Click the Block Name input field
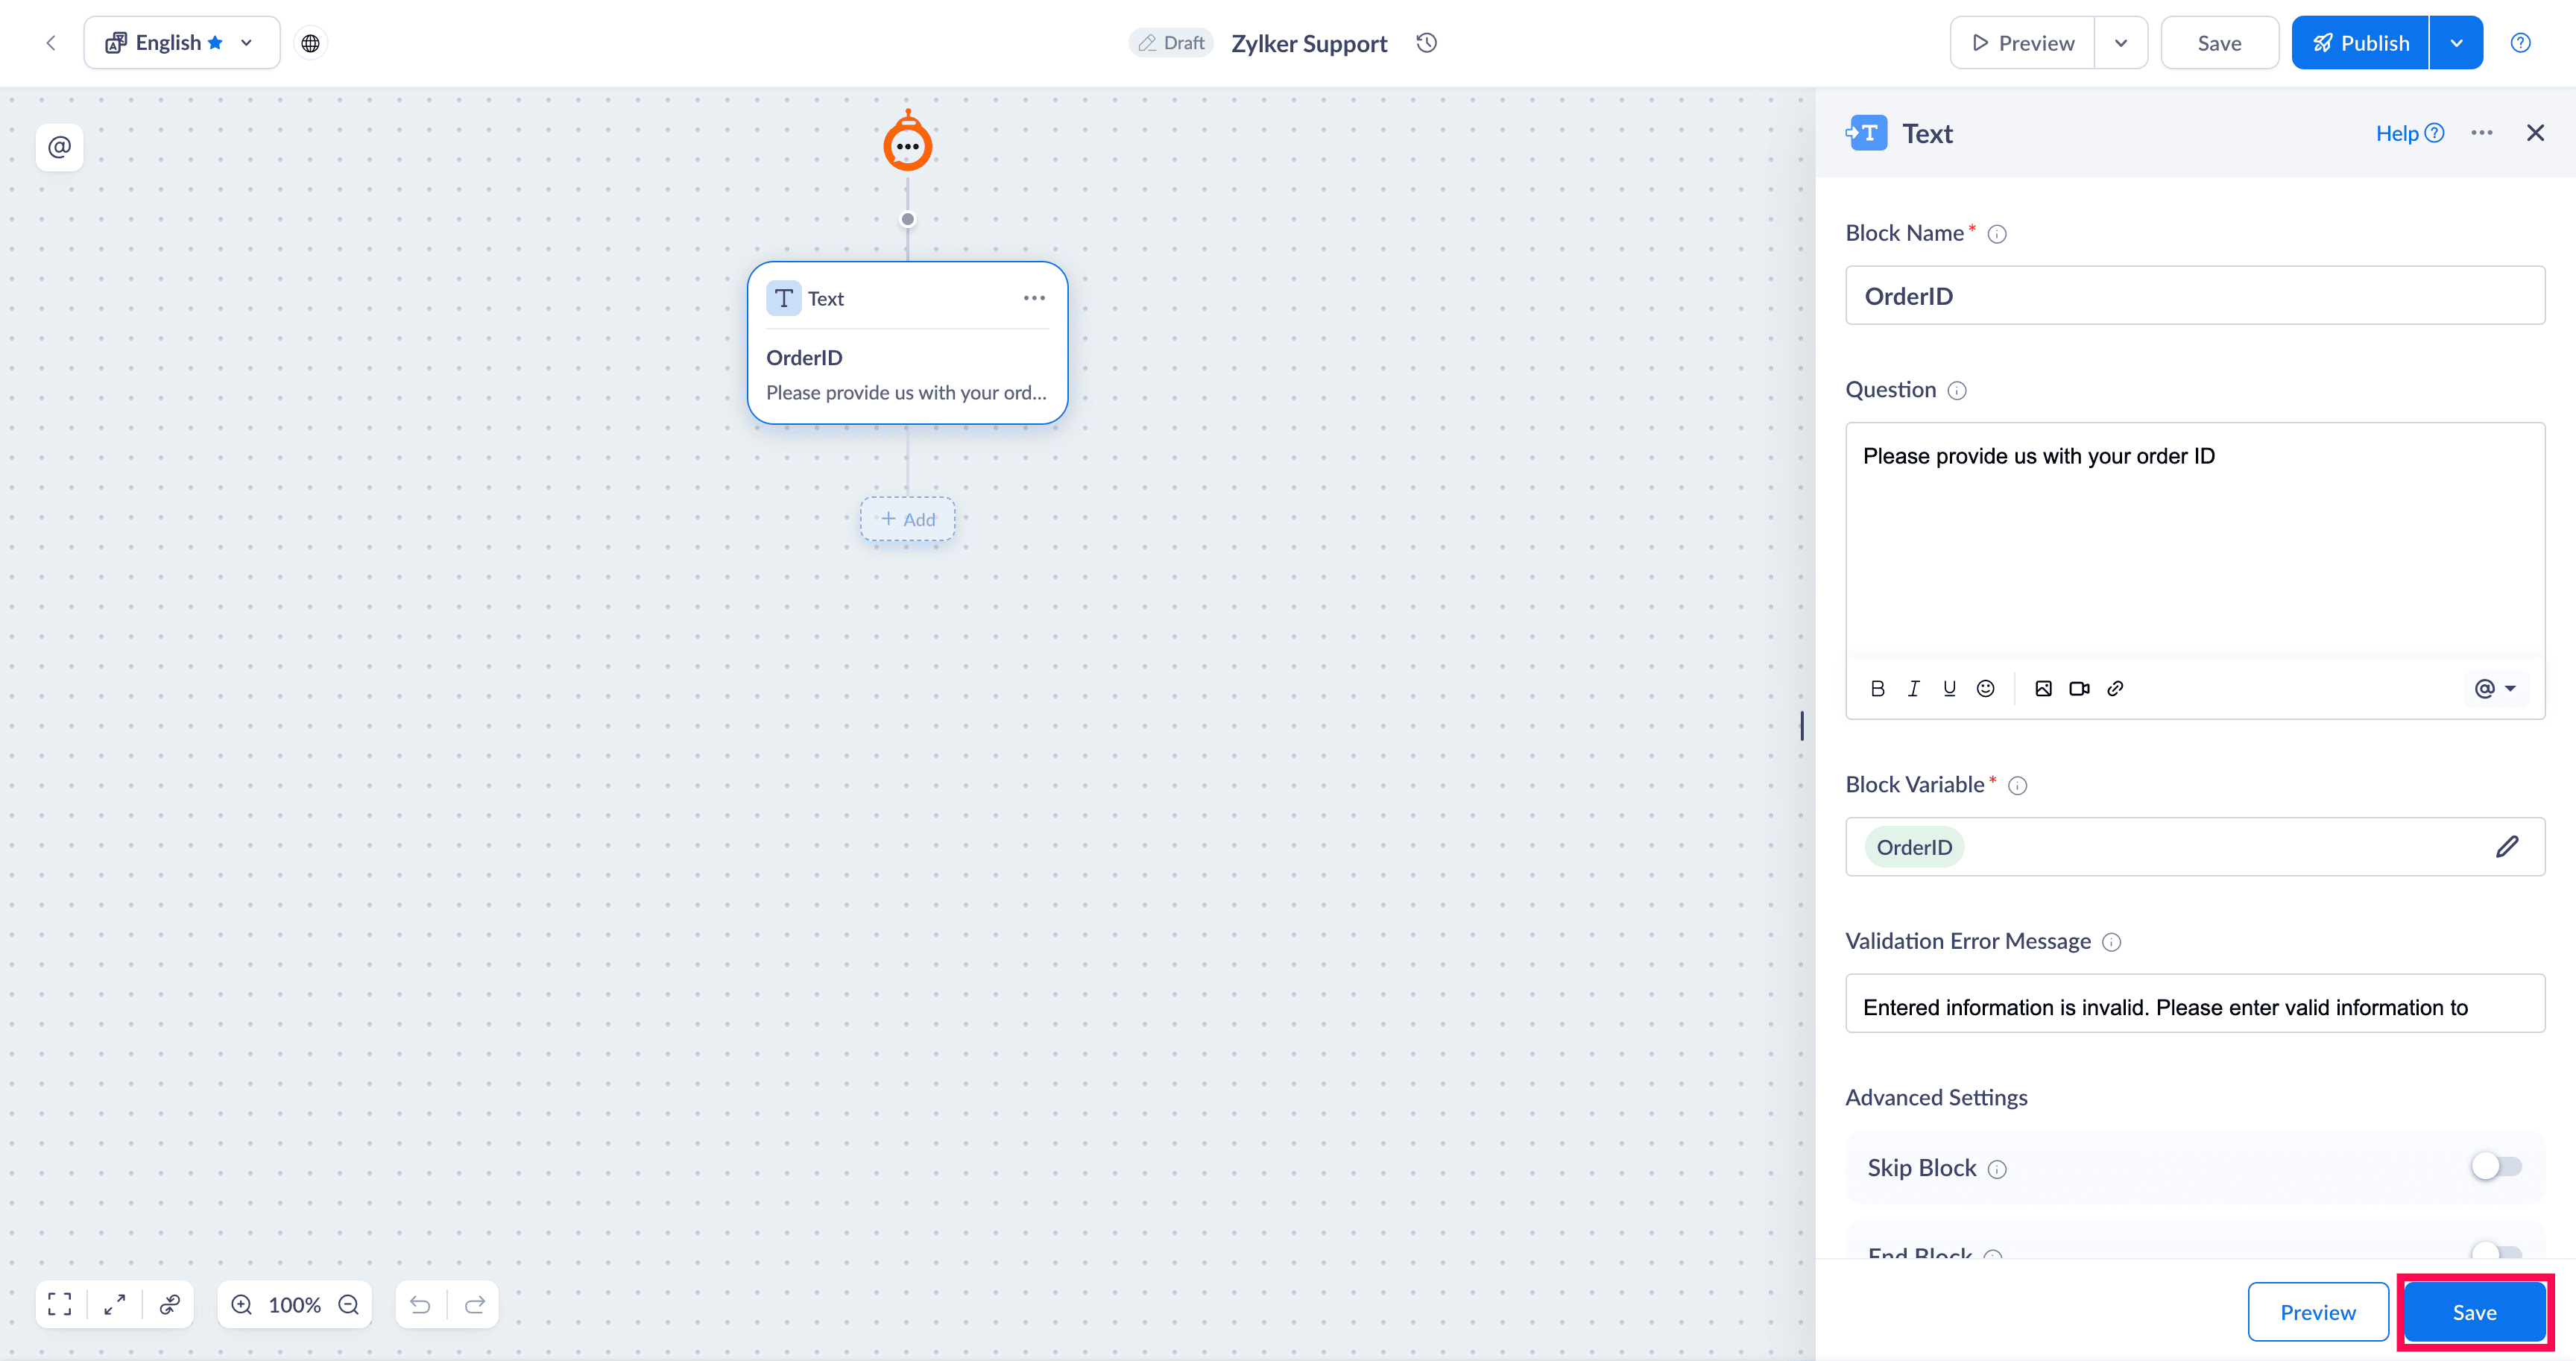This screenshot has width=2576, height=1361. pos(2194,296)
